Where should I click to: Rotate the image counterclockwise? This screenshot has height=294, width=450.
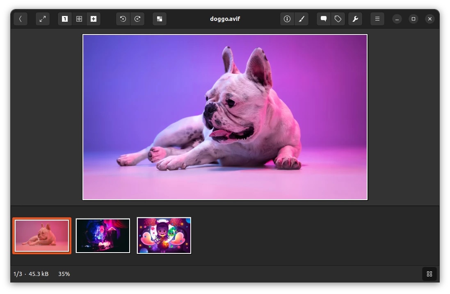[123, 19]
